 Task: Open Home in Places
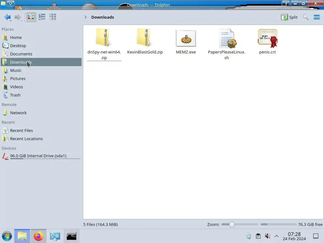pos(41,37)
